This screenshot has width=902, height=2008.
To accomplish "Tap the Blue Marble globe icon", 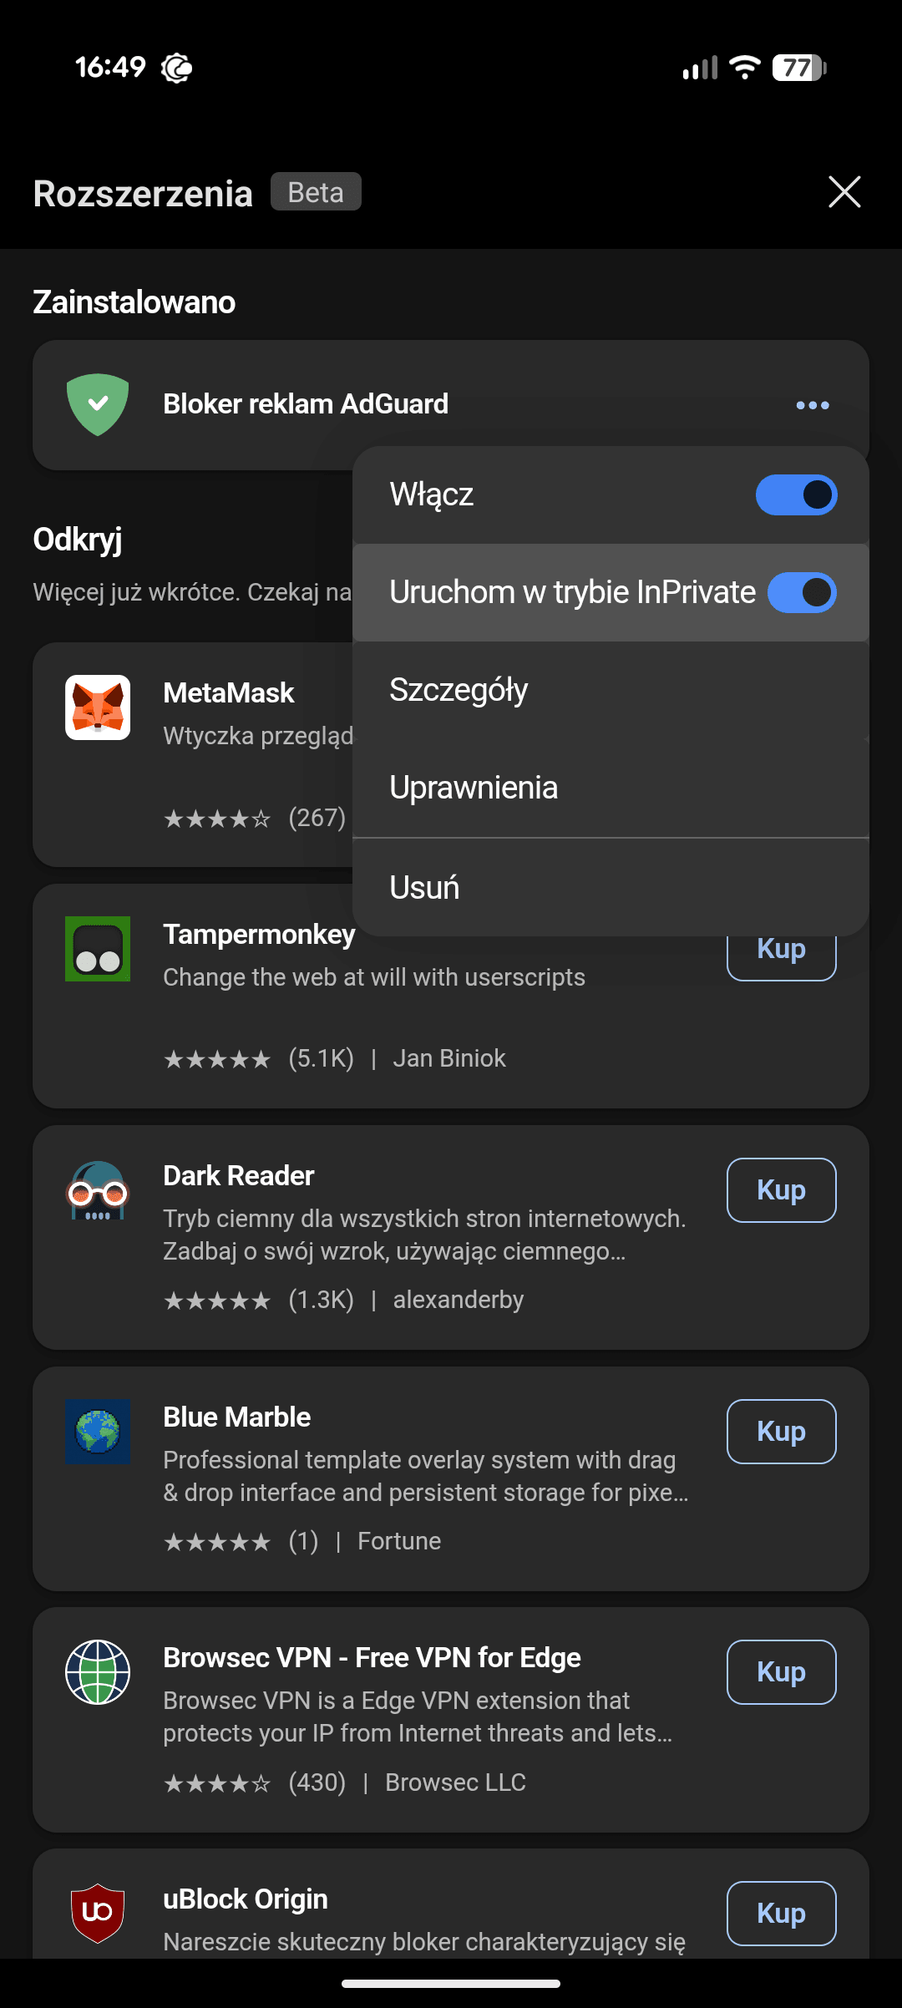I will point(98,1432).
